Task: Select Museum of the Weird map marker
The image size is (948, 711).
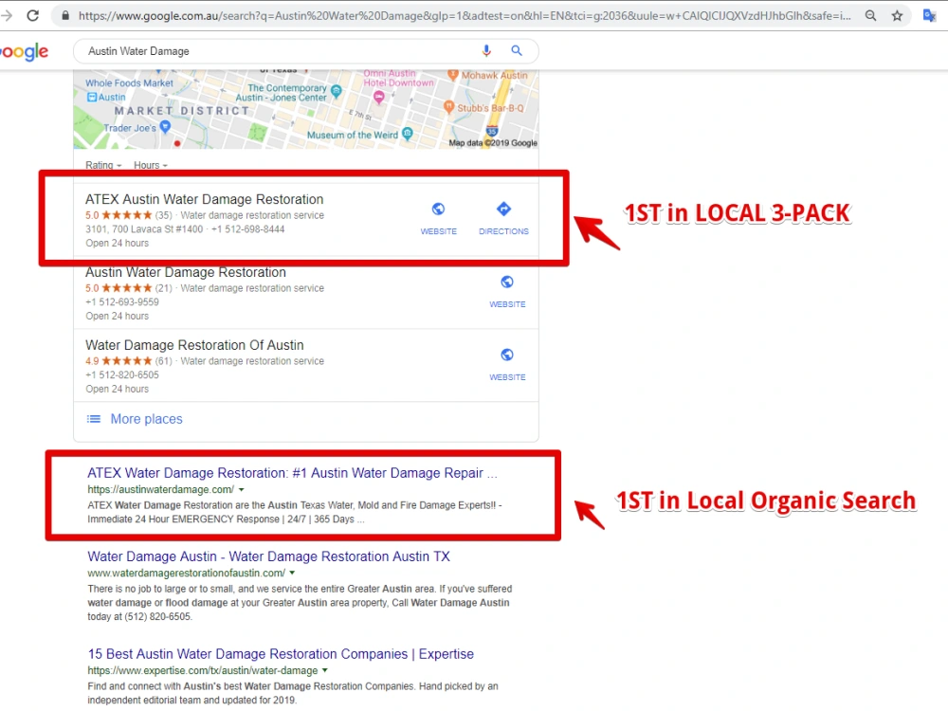Action: point(408,134)
